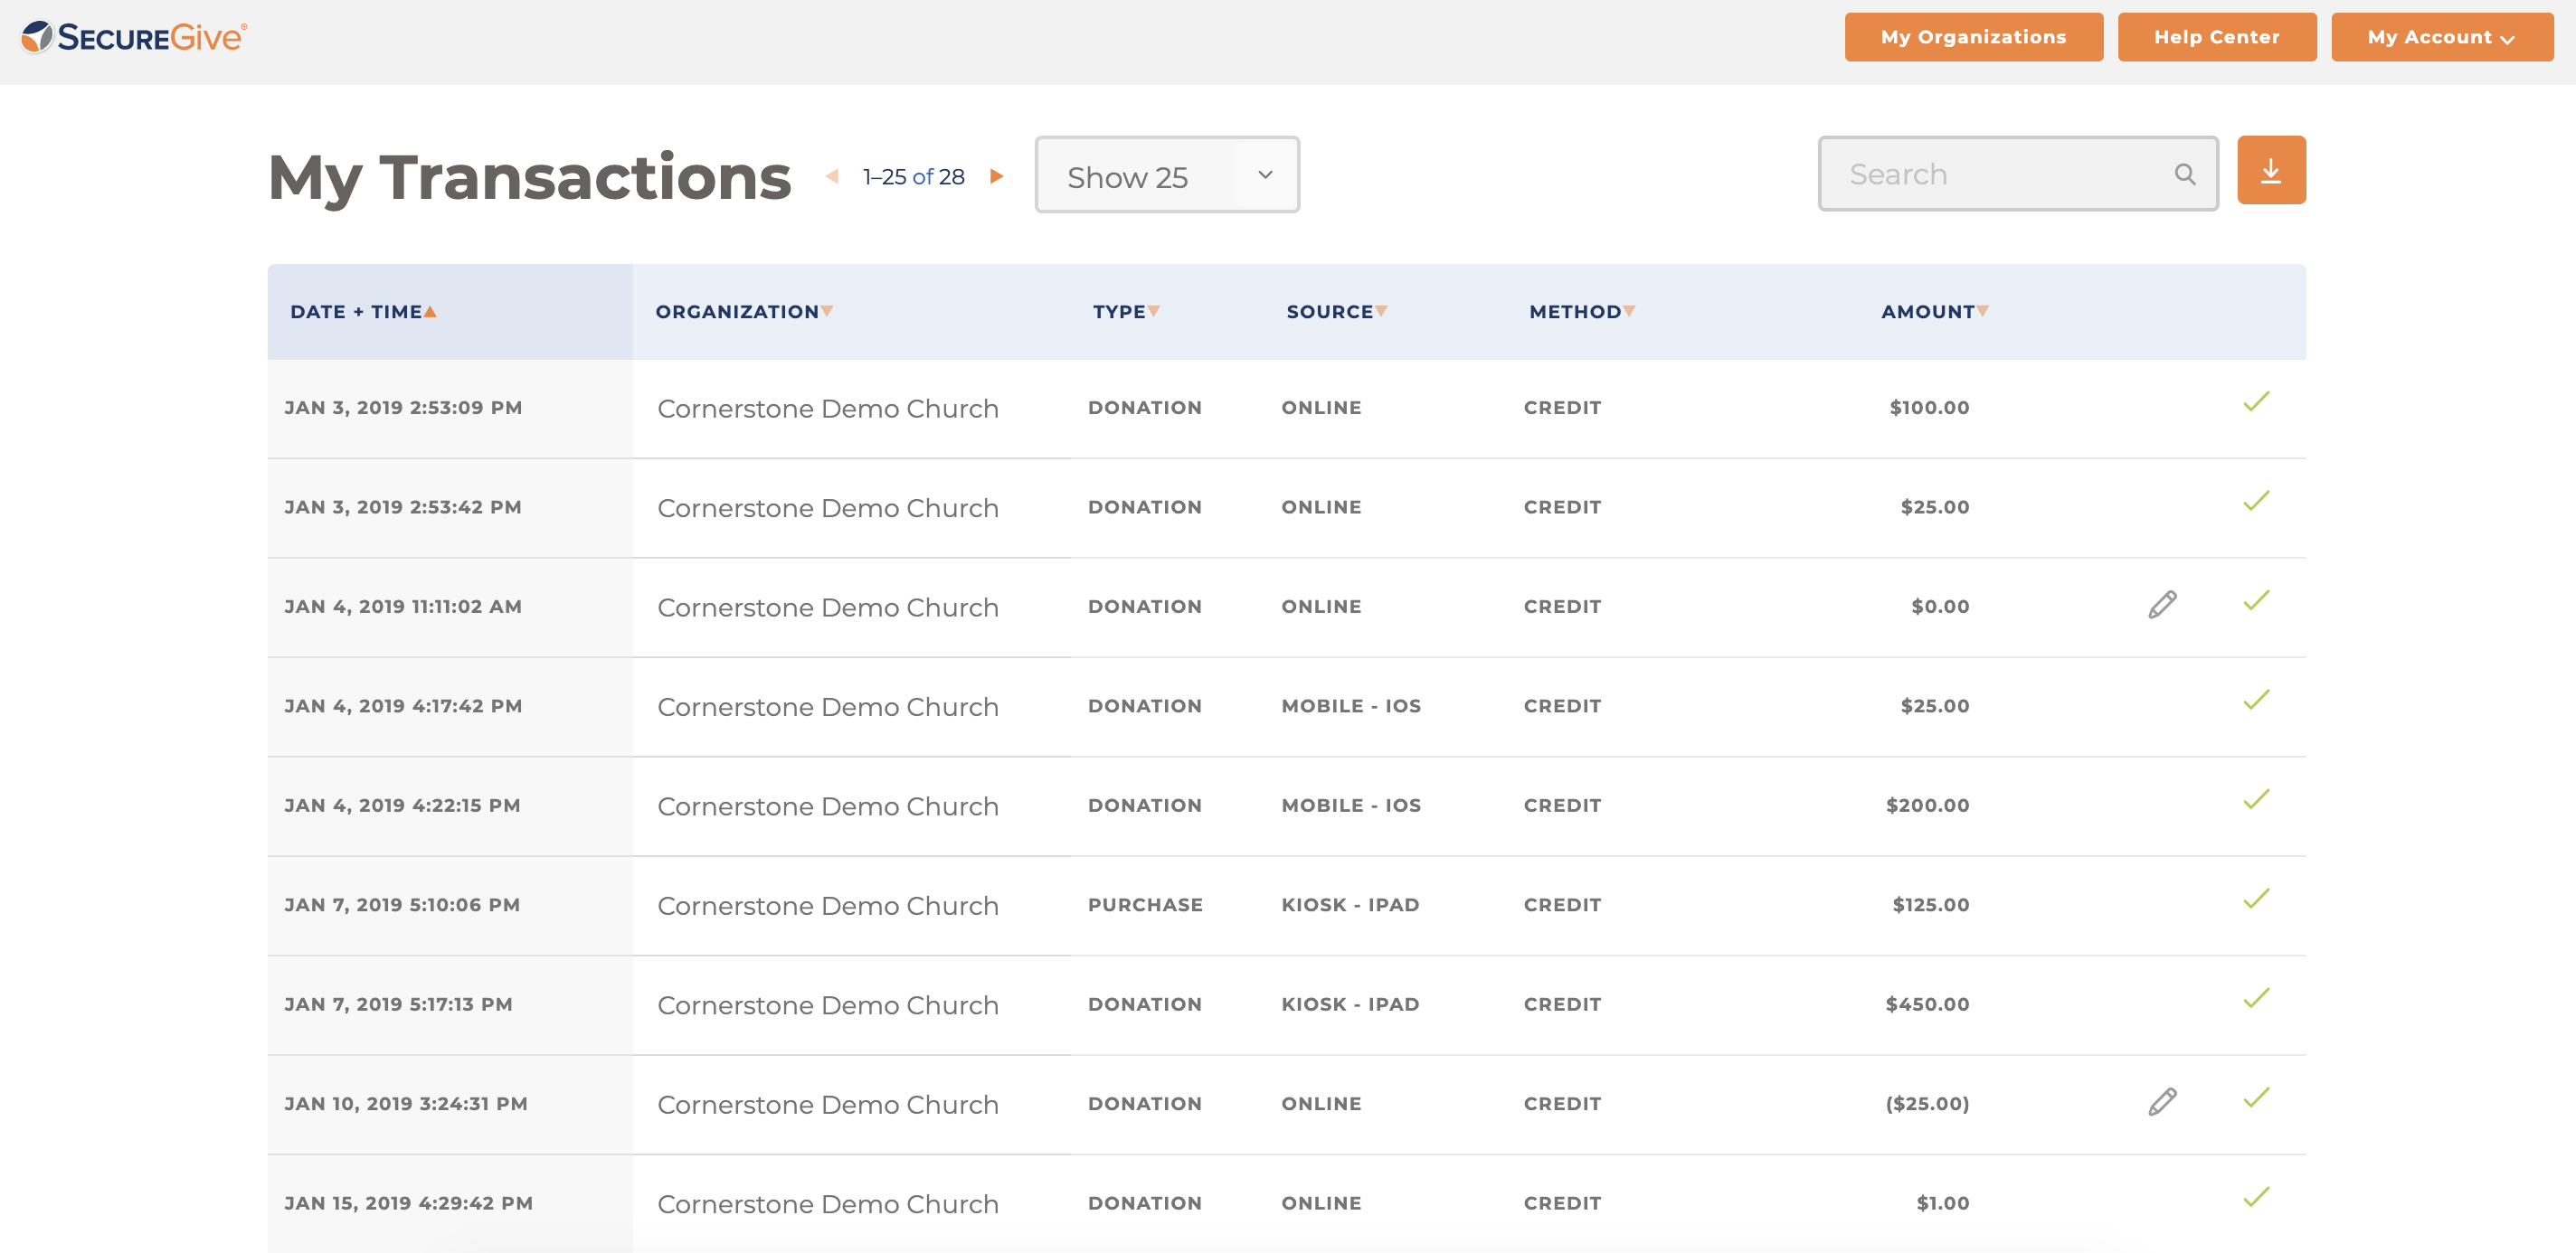This screenshot has height=1253, width=2576.
Task: Expand the My Account menu
Action: point(2442,38)
